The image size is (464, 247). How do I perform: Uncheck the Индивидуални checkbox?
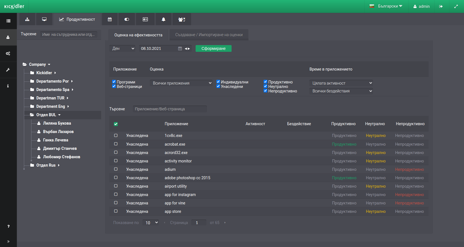coord(218,82)
